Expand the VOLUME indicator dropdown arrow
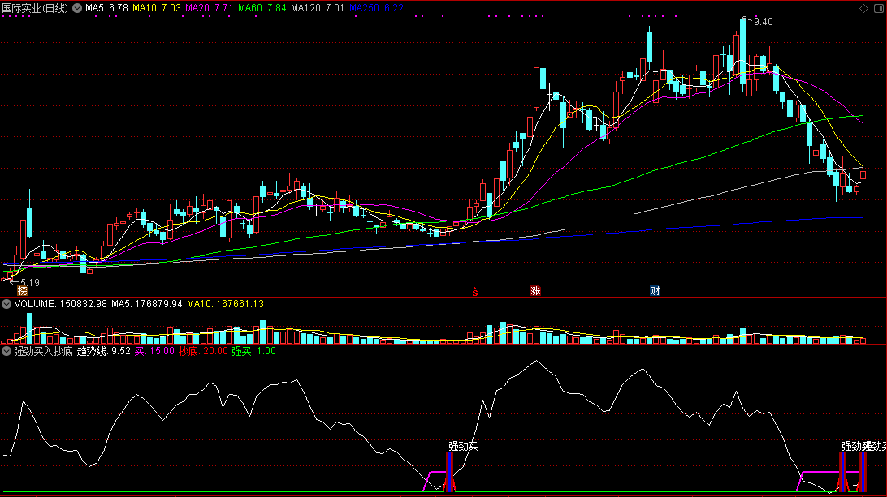Image resolution: width=887 pixels, height=497 pixels. 6,304
